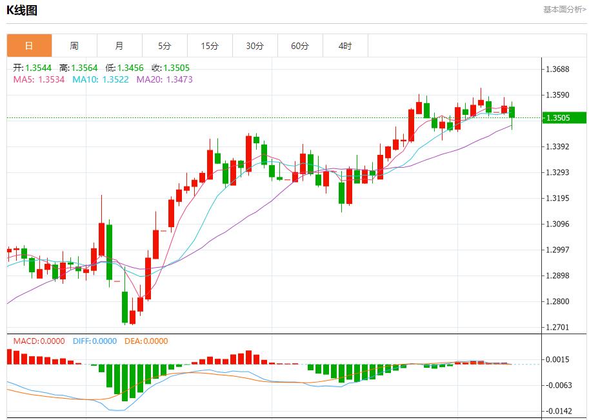Click the K线图 title heading
The image size is (589, 420).
click(x=22, y=10)
